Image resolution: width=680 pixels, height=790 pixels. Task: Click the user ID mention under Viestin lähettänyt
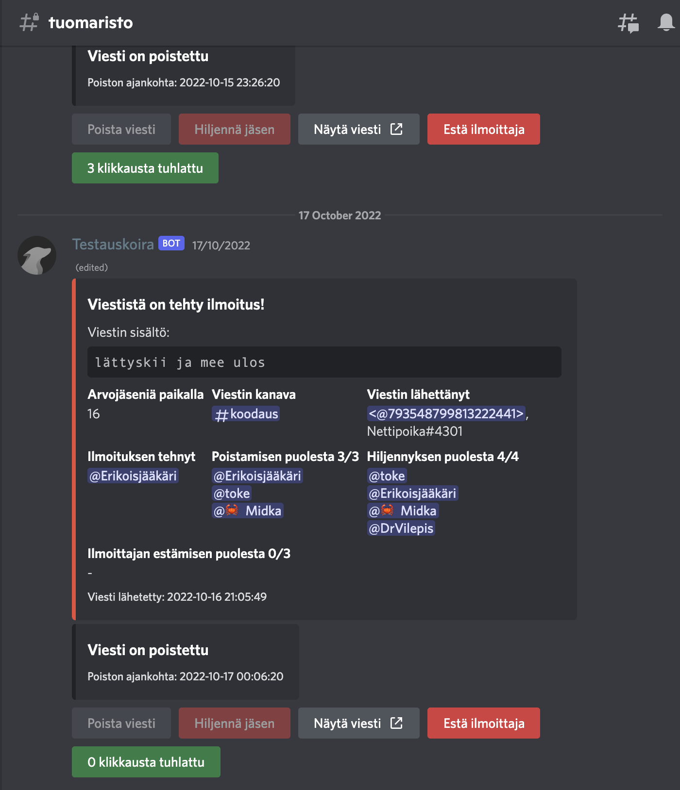coord(446,414)
